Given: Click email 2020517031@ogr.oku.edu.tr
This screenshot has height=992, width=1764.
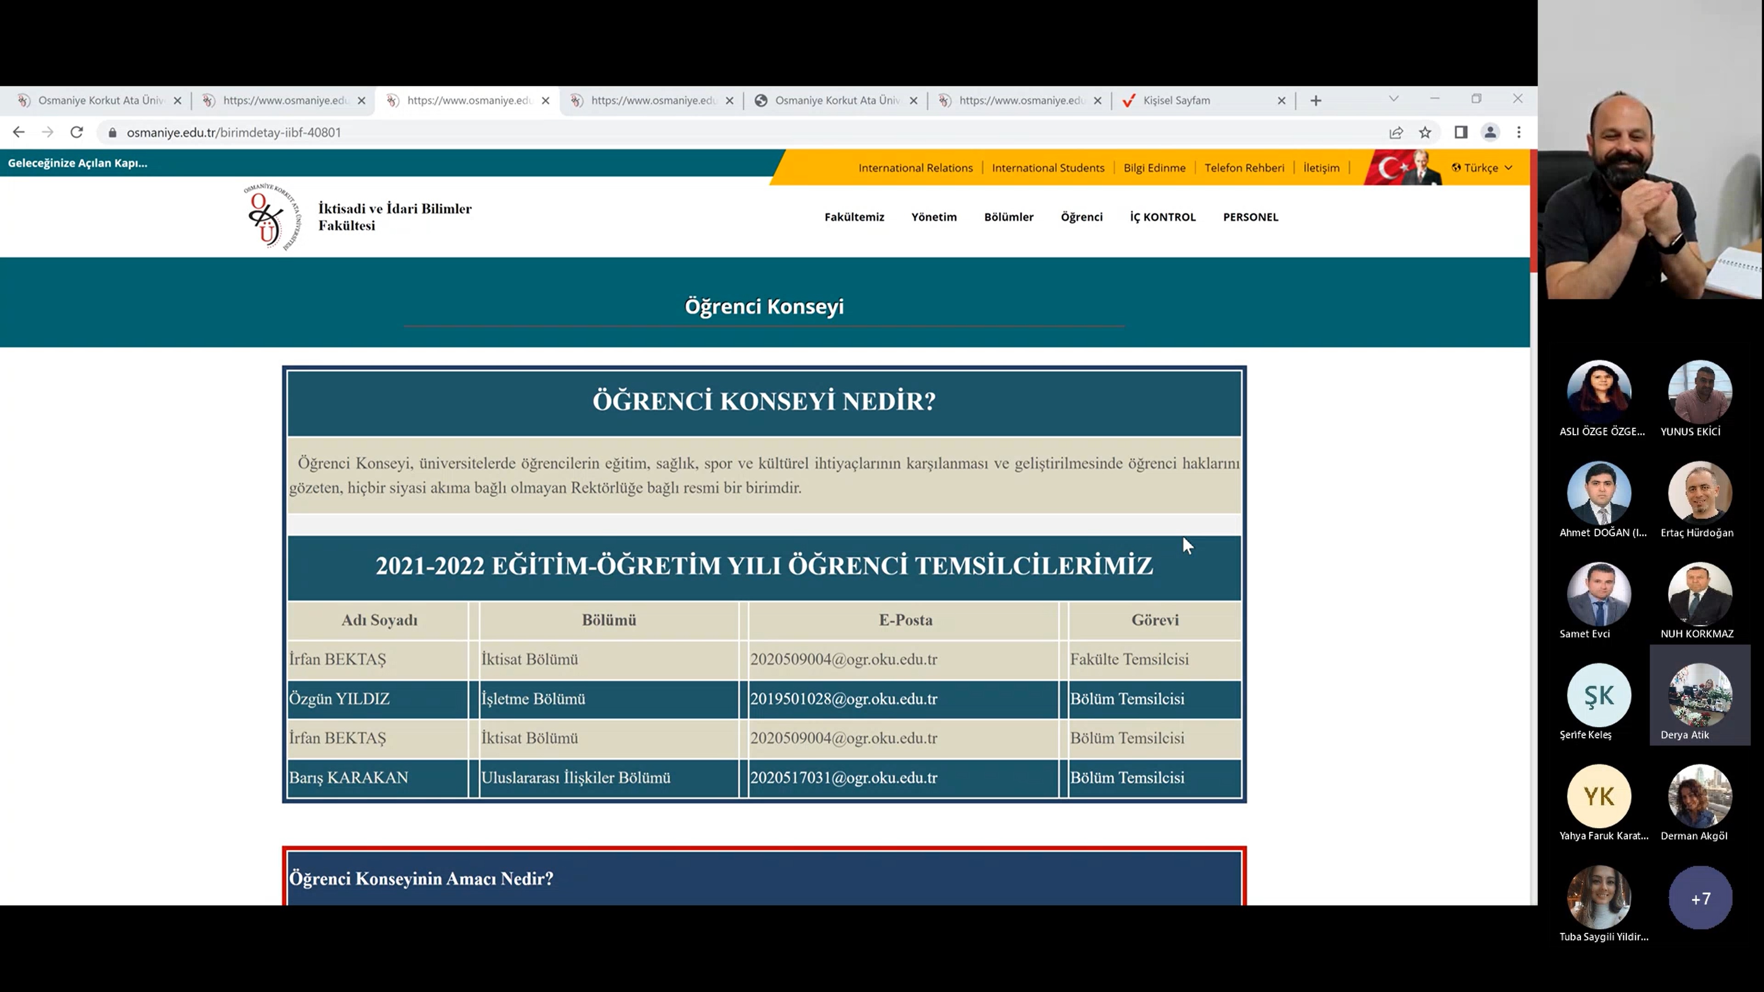Looking at the screenshot, I should tap(844, 778).
